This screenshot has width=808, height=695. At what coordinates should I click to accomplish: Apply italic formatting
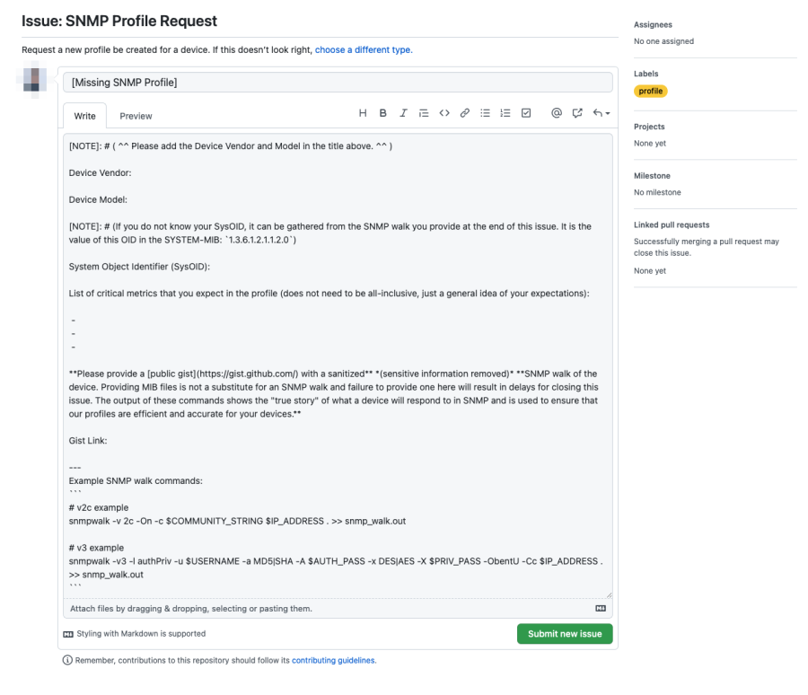click(403, 112)
